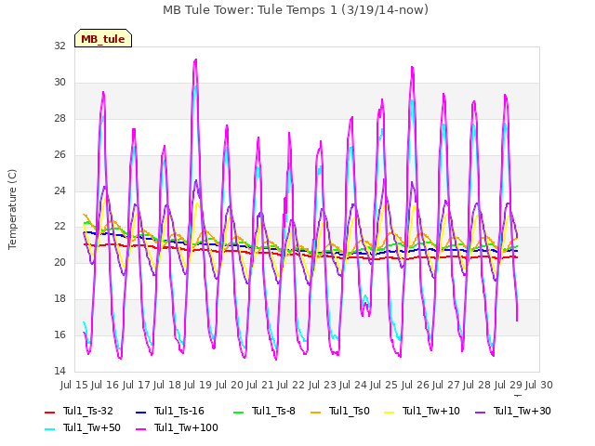Select the Tul1_Tw+100 legend label

point(186,427)
